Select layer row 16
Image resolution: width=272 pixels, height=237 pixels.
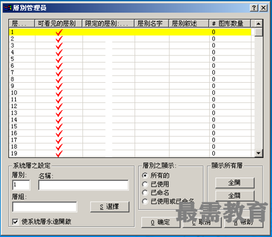[130, 133]
